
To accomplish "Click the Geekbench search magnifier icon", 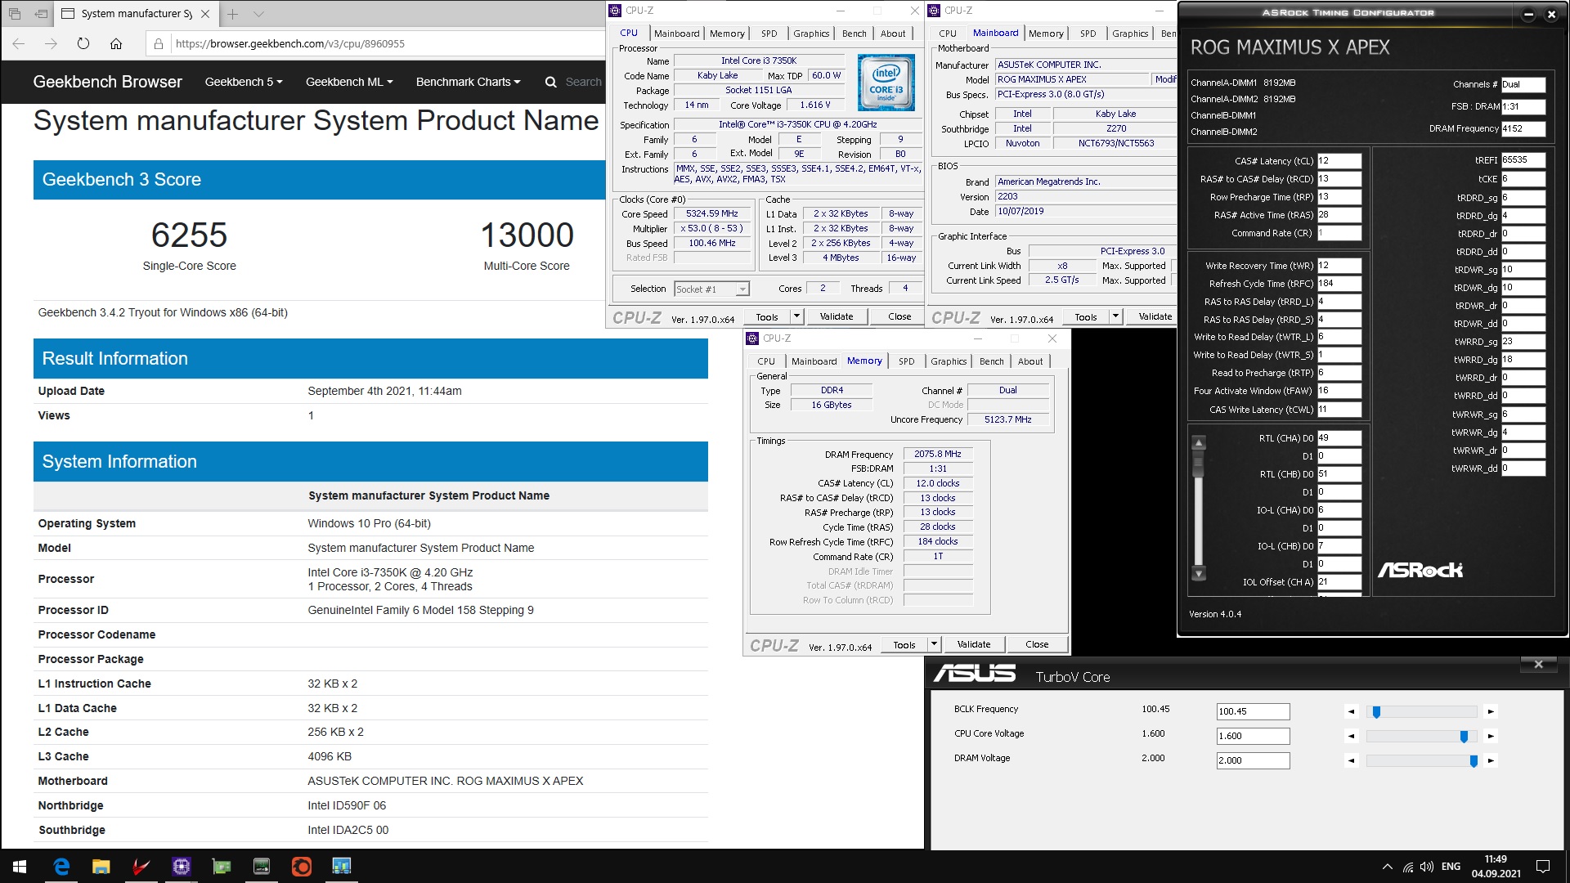I will click(551, 82).
